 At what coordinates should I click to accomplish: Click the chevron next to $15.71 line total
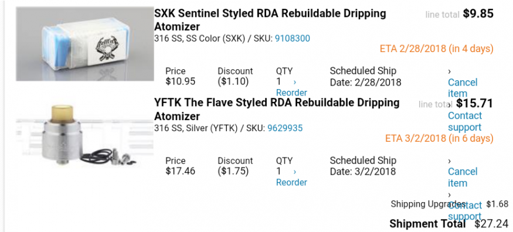click(x=450, y=104)
